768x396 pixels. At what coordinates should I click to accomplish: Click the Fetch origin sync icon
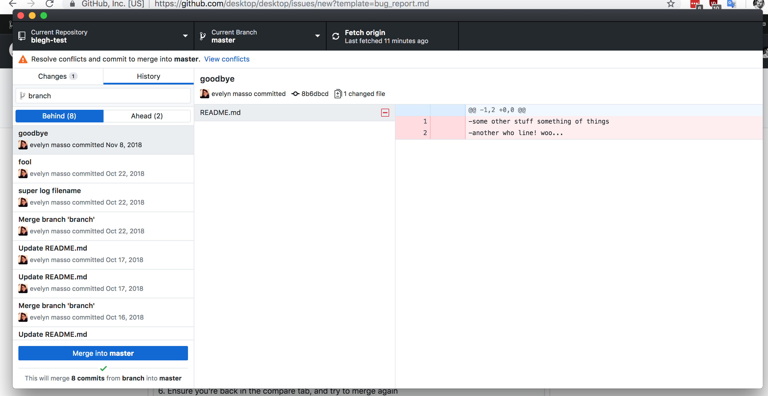click(336, 36)
